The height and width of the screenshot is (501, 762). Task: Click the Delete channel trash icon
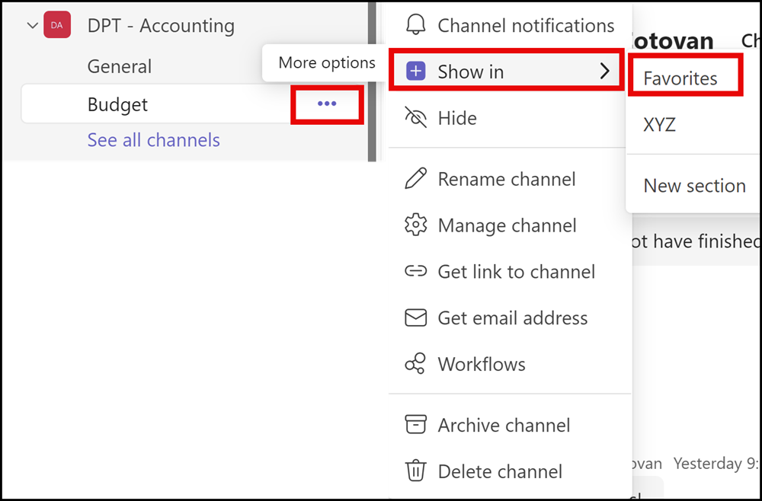click(x=415, y=471)
